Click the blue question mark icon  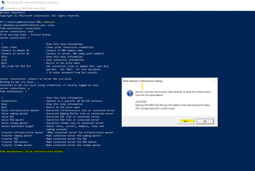click(130, 93)
